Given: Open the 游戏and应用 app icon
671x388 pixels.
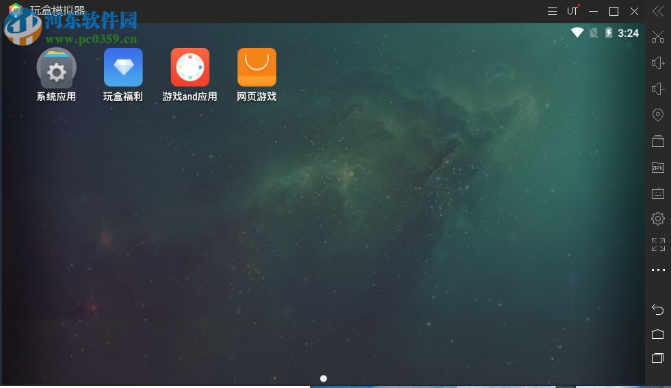Looking at the screenshot, I should tap(190, 67).
